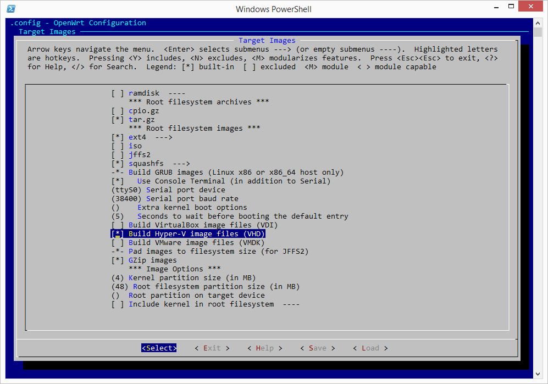Screen dimensions: 548x384
Task: Select Kernel partition size (in MB)
Action: pos(184,278)
